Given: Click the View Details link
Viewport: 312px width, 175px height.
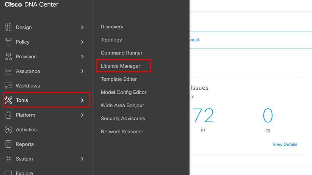Looking at the screenshot, I should tap(285, 144).
